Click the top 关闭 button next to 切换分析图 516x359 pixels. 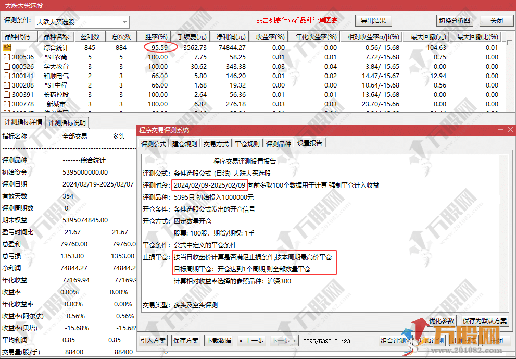click(496, 20)
